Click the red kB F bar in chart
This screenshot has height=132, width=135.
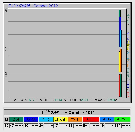click(x=119, y=86)
